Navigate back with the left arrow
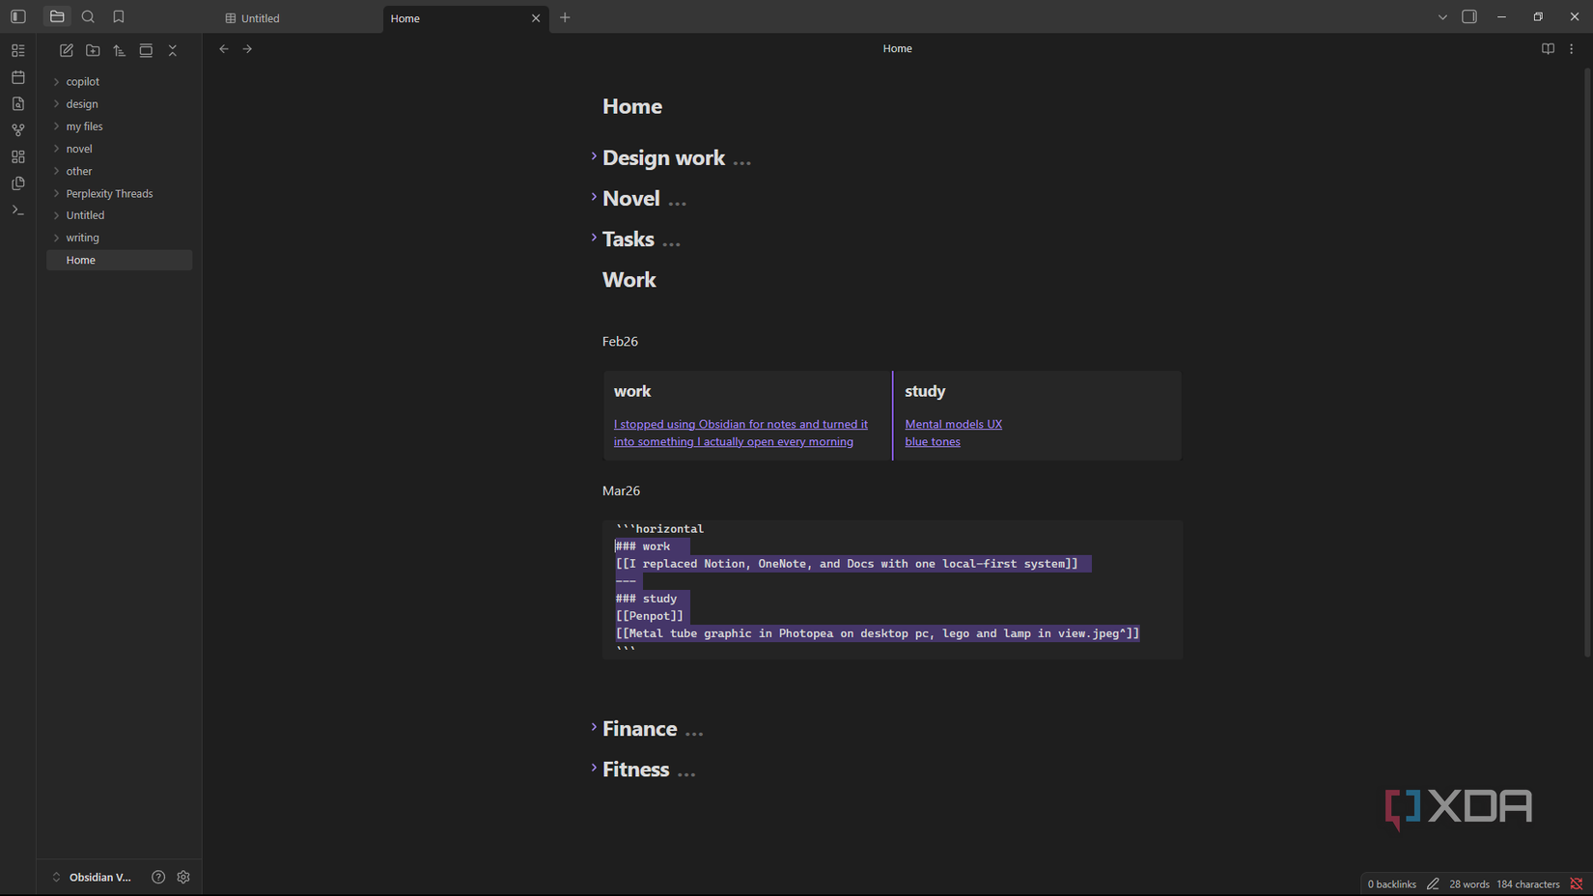 [224, 48]
